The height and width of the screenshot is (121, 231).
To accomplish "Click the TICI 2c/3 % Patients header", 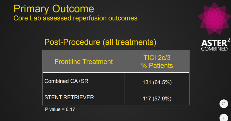I will tap(157, 62).
